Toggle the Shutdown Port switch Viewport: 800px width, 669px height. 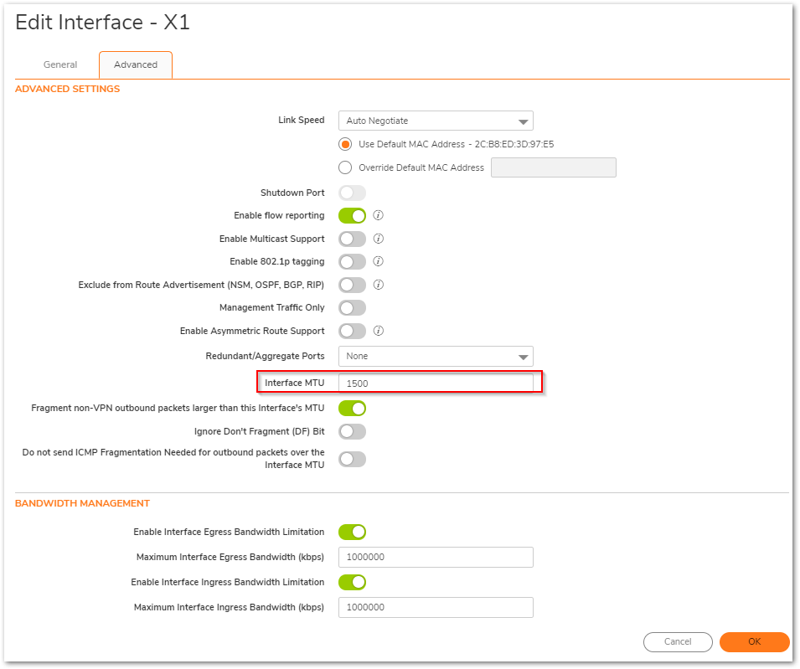click(352, 193)
